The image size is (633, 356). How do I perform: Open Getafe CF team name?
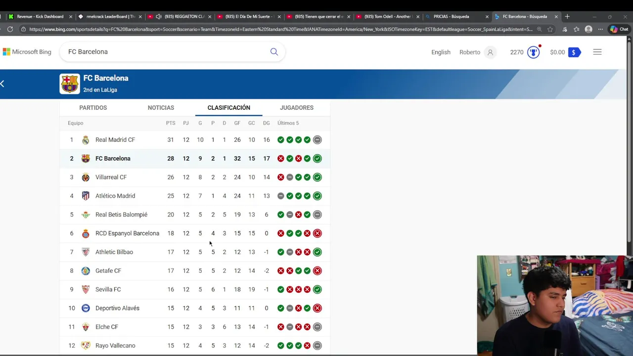(108, 270)
